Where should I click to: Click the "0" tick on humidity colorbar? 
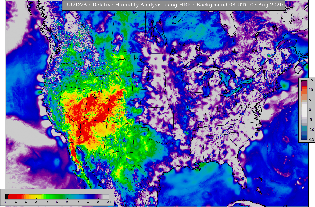5,202
